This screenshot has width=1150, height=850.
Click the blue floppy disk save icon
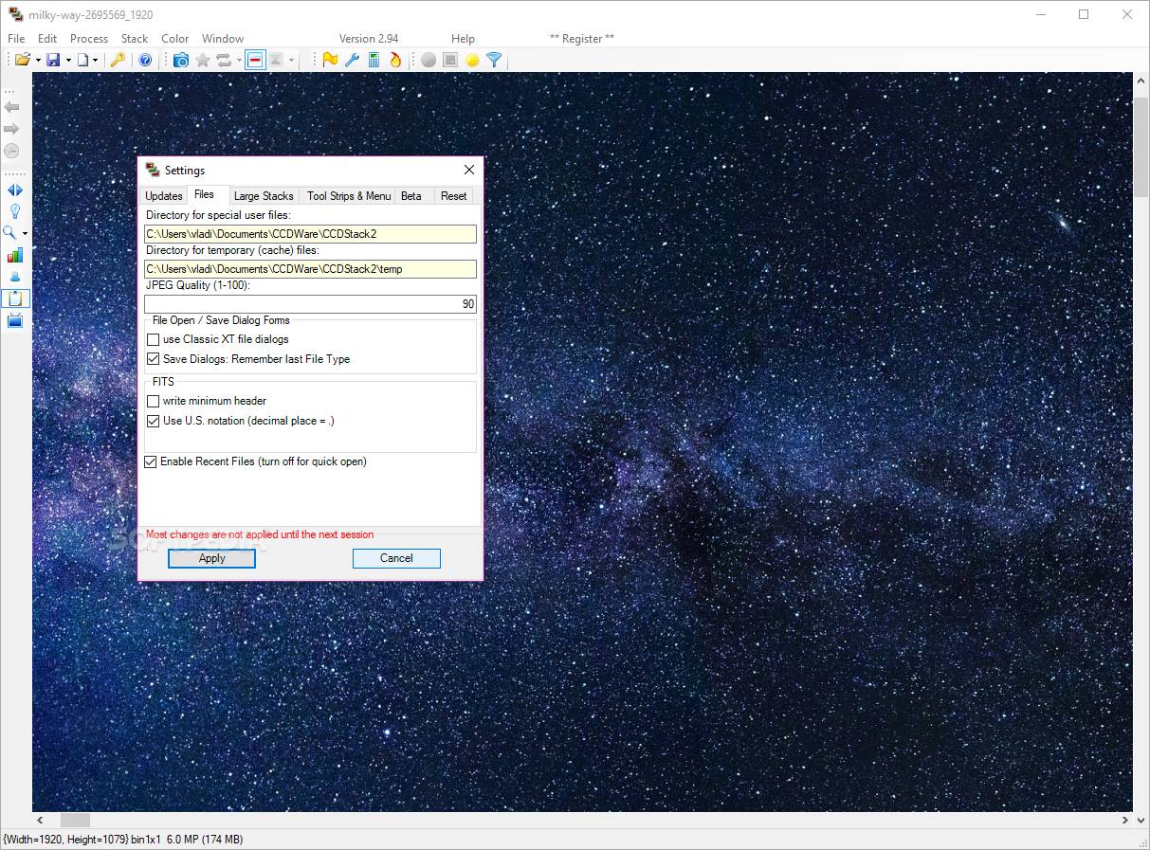pyautogui.click(x=53, y=60)
